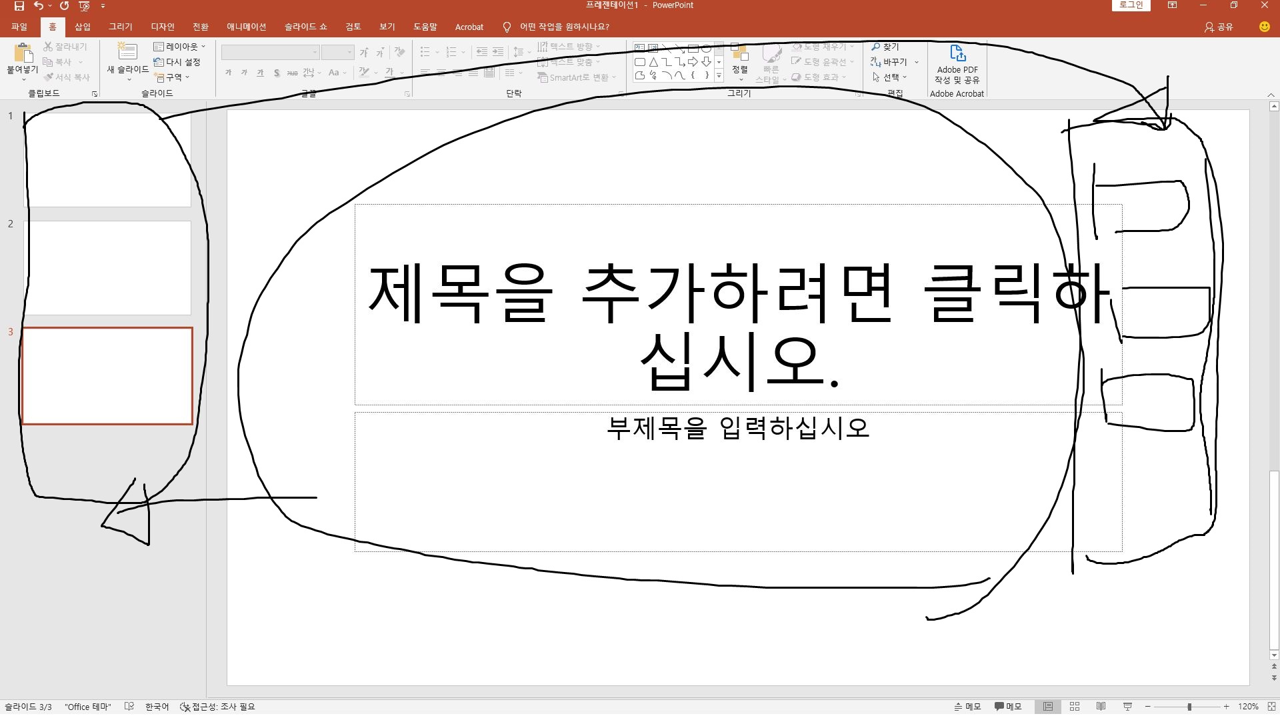Reset slide with 다시 설정

[x=177, y=62]
